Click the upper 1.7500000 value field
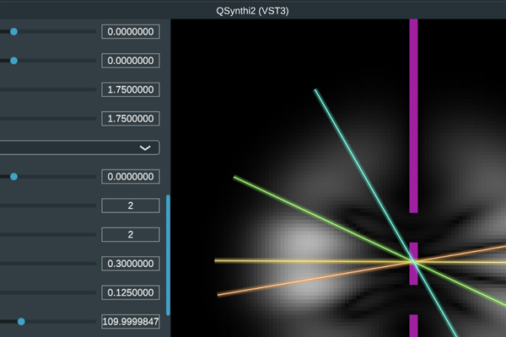This screenshot has height=337, width=506. click(131, 89)
